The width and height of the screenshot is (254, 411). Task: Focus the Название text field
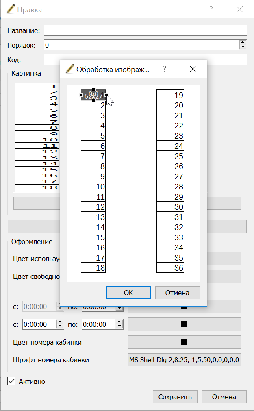[145, 30]
